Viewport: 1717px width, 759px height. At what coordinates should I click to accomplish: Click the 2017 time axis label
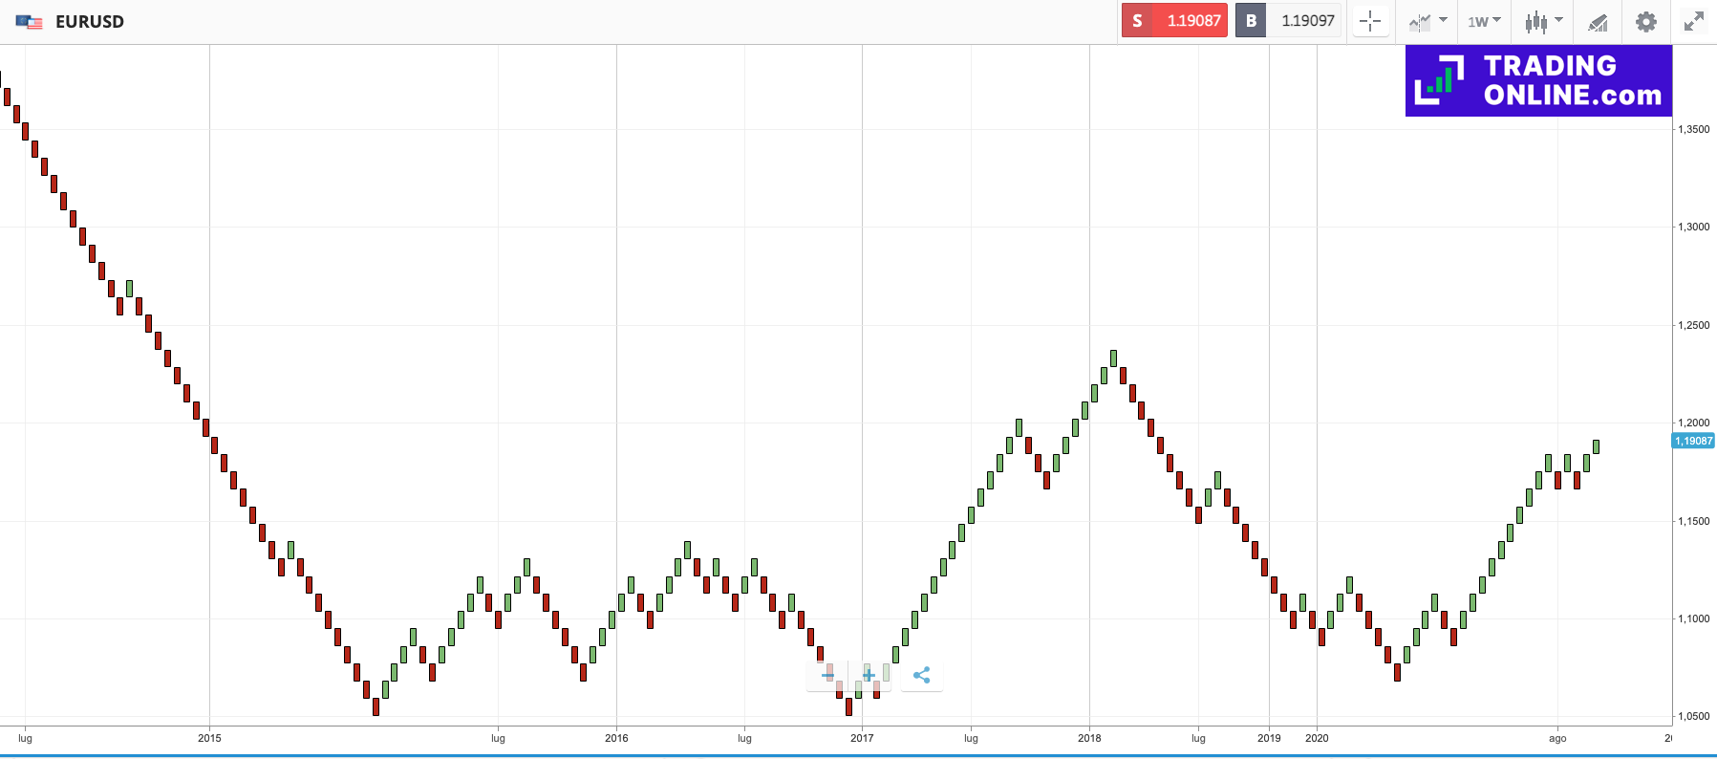coord(862,738)
